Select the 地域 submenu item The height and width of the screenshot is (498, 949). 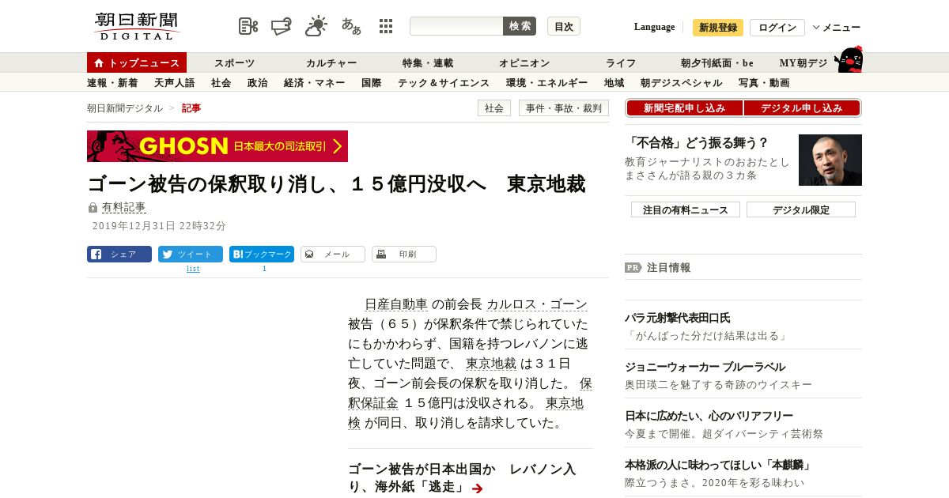pyautogui.click(x=614, y=83)
